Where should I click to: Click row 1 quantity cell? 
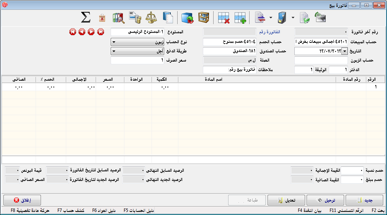tap(165, 87)
